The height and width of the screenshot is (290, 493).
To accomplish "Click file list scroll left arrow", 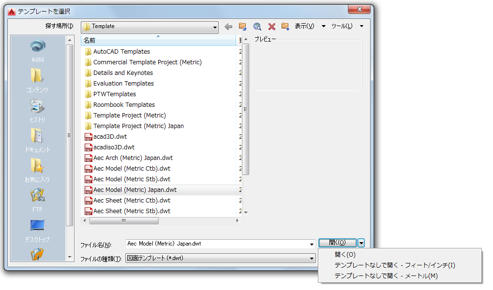I will click(x=85, y=221).
